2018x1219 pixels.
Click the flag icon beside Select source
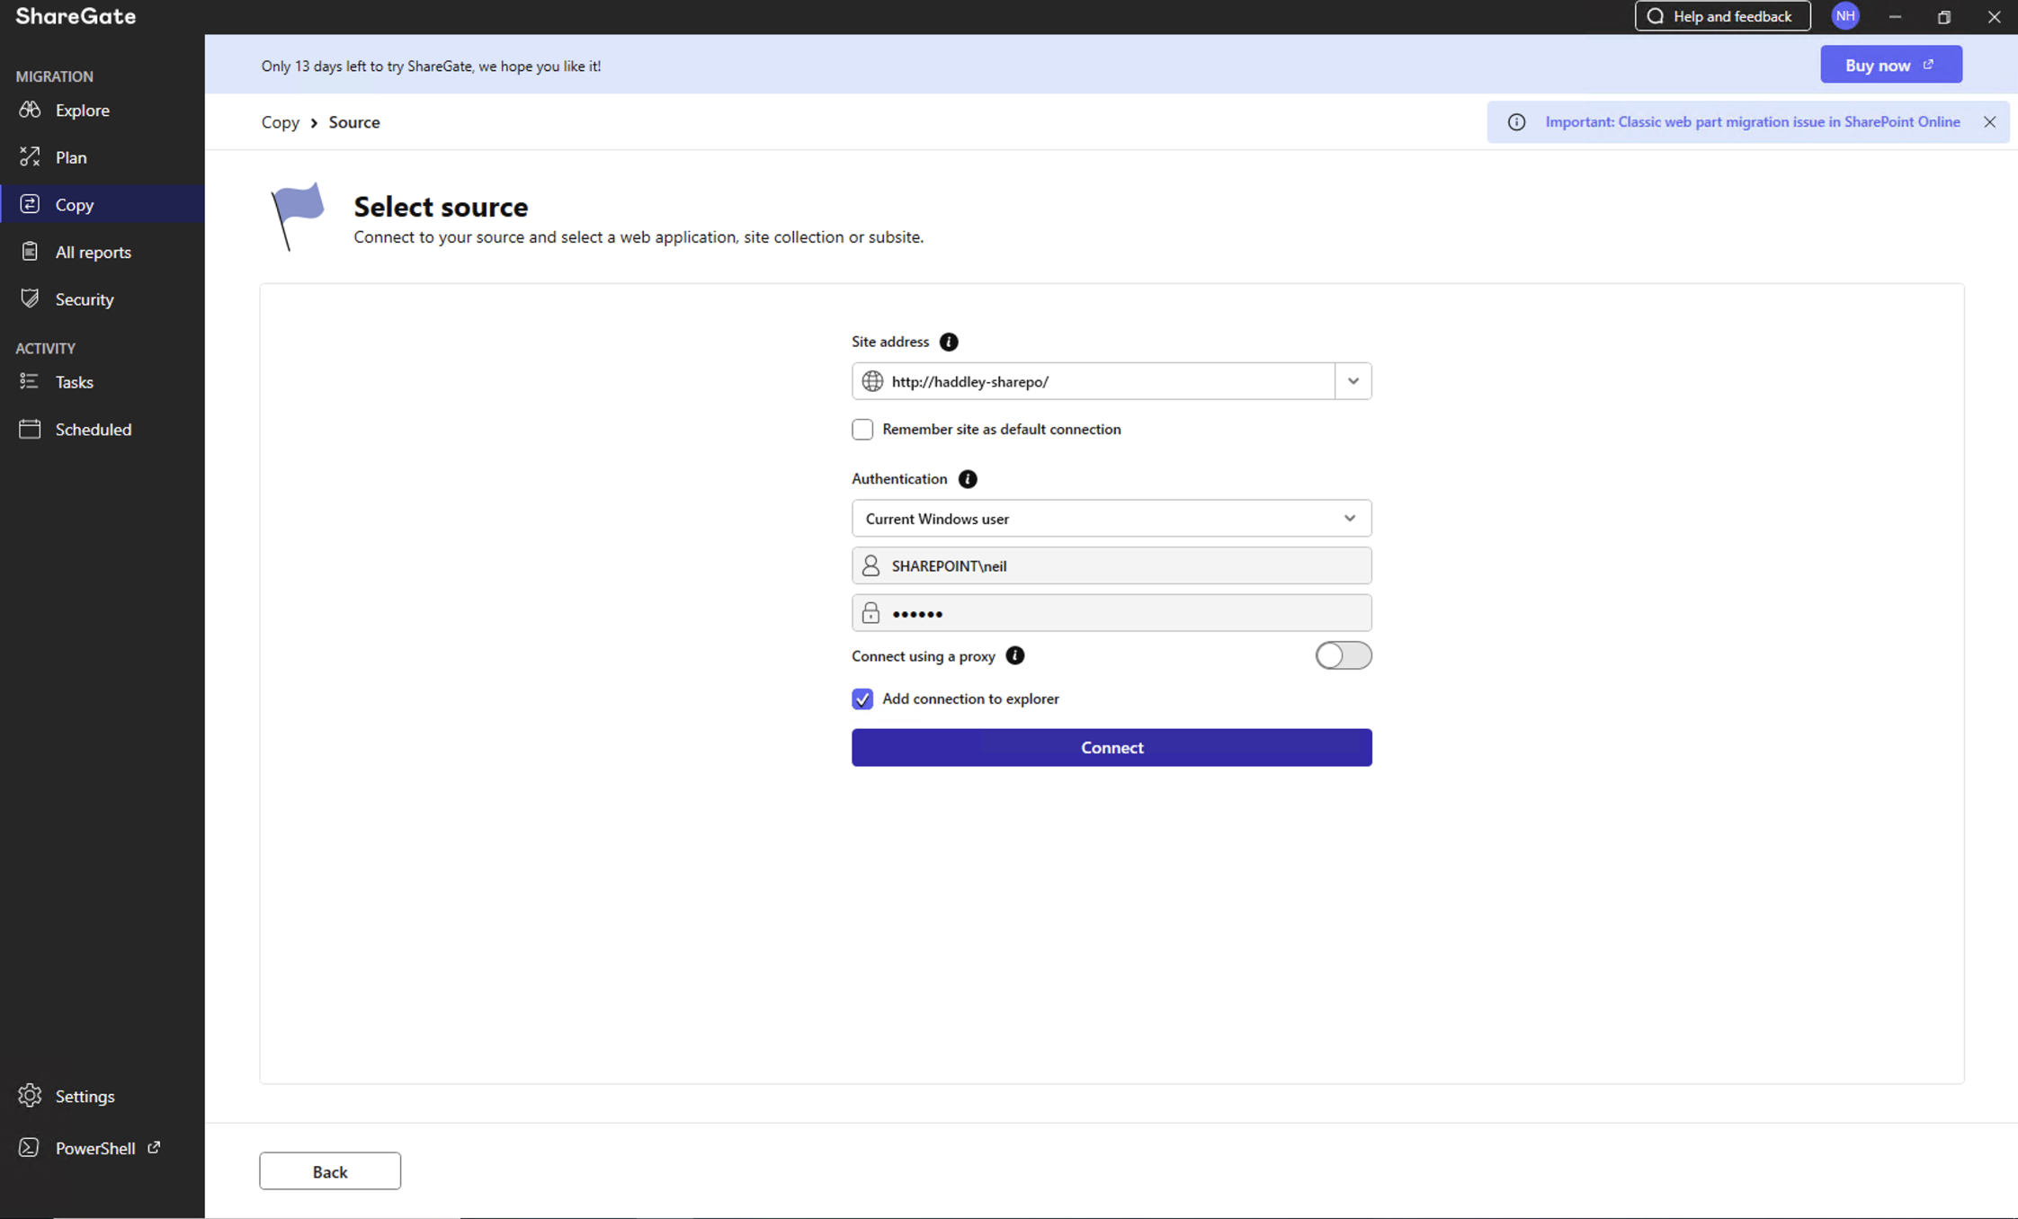click(x=297, y=217)
